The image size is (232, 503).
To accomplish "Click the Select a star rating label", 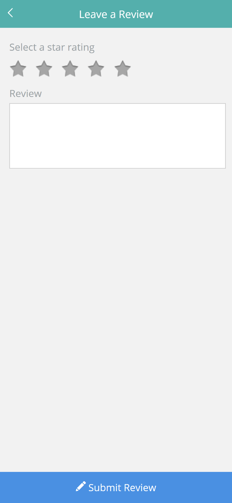I will (52, 48).
